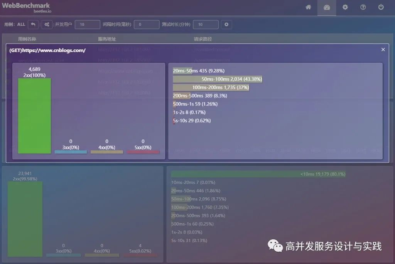This screenshot has width=395, height=264.
Task: Open the settings gear in top bar
Action: click(x=345, y=7)
